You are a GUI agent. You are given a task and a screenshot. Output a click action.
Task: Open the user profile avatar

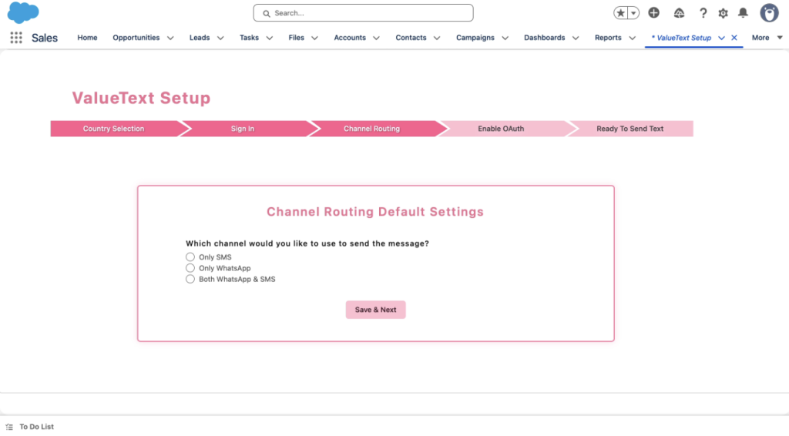tap(769, 13)
